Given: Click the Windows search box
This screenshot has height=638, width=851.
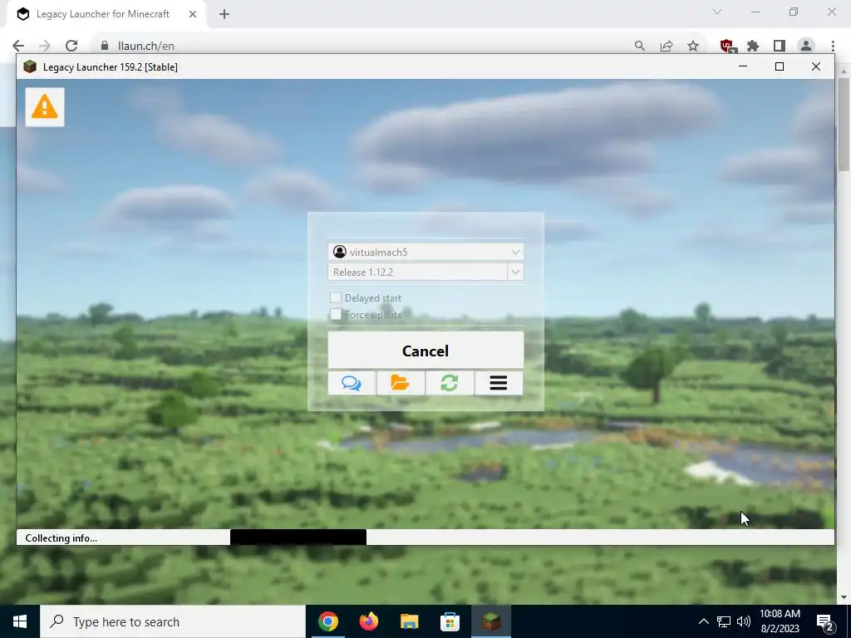Looking at the screenshot, I should tap(173, 621).
